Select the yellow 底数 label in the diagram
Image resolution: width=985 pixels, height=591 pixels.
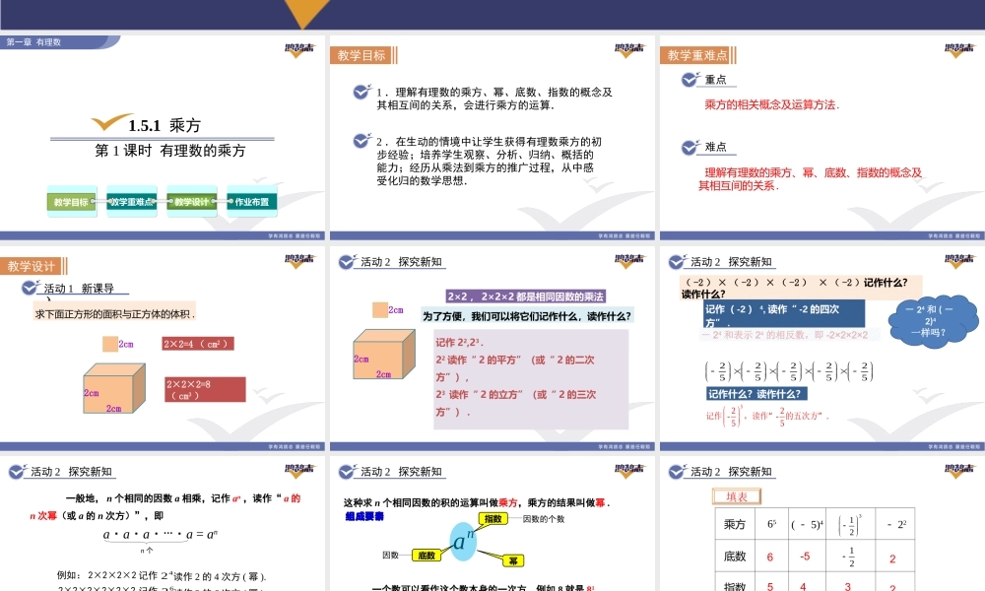[x=426, y=556]
